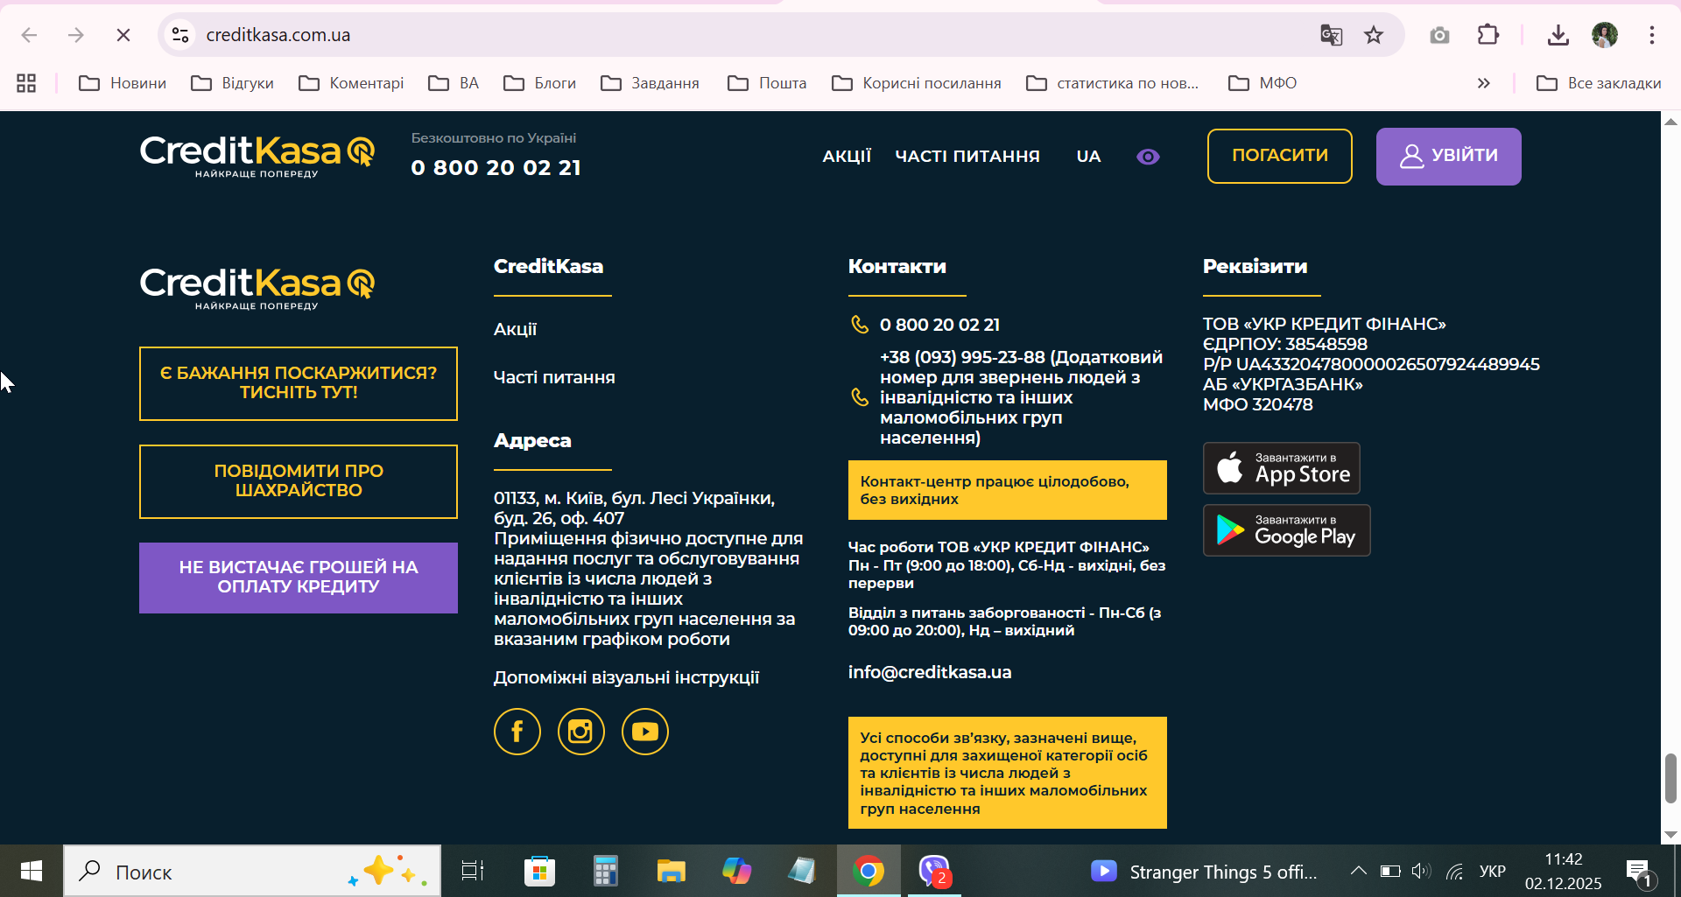Open Все закладки folder

1599,83
